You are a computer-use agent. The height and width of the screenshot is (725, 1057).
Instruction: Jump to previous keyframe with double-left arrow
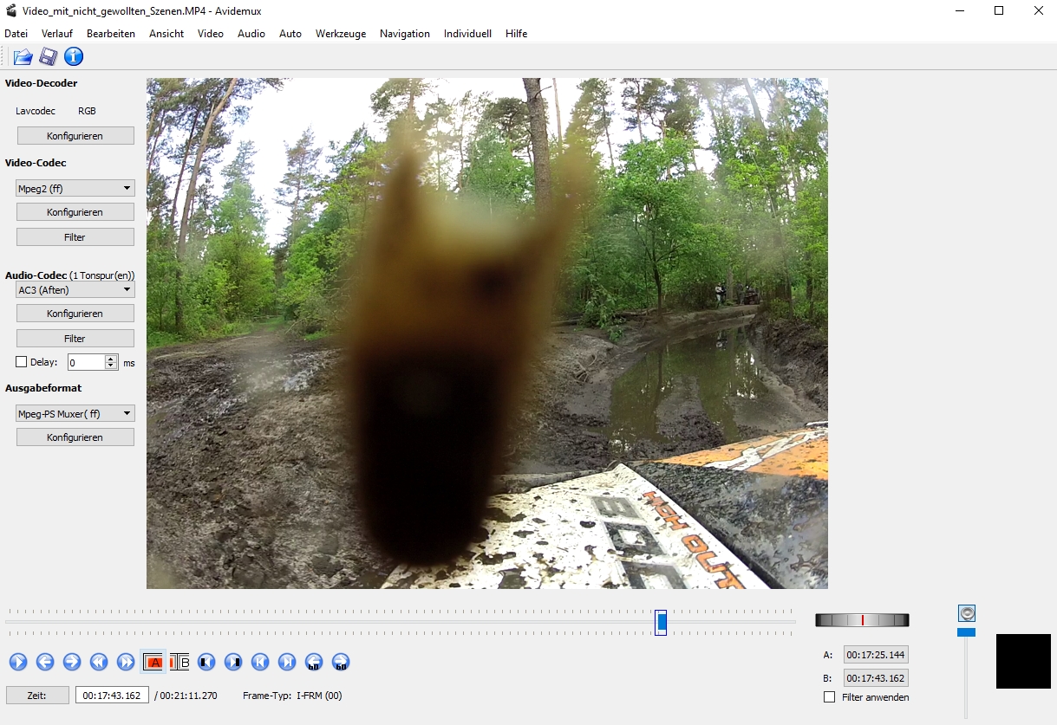(x=99, y=663)
